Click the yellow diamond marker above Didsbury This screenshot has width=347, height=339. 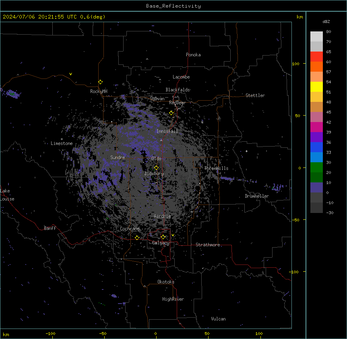point(156,168)
